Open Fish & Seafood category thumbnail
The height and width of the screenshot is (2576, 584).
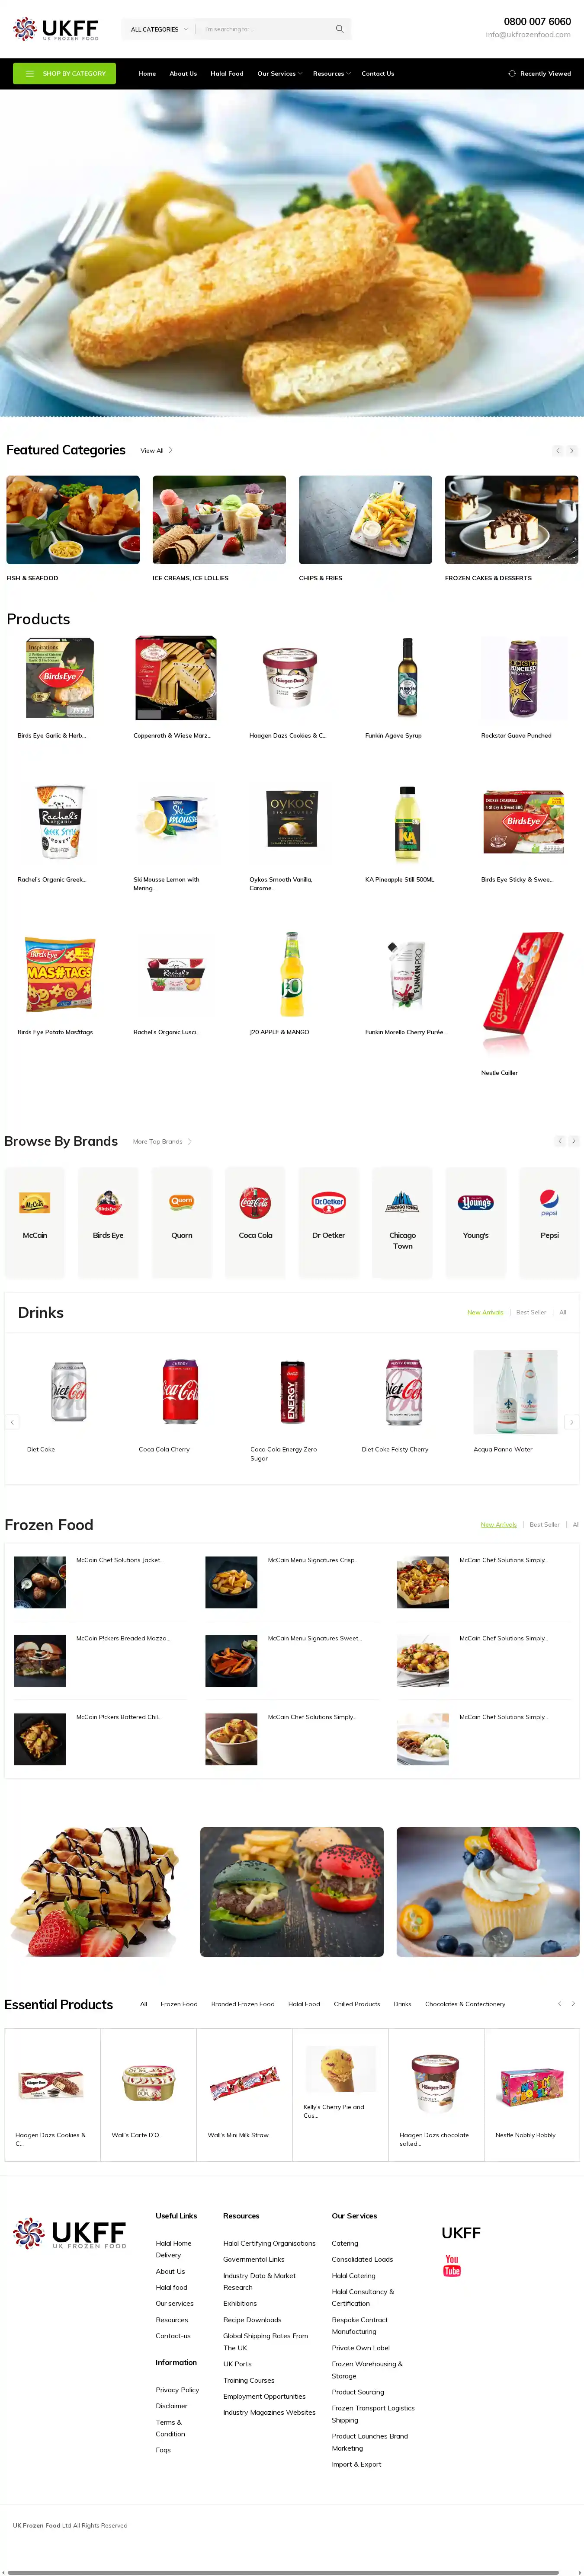[x=73, y=520]
